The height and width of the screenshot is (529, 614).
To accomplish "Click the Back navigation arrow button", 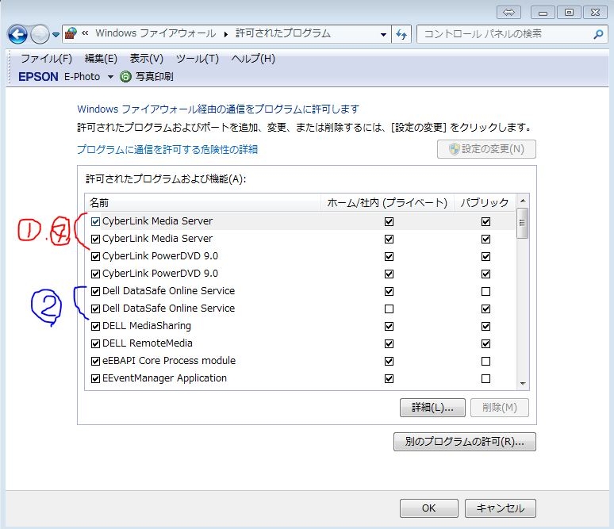I will click(x=17, y=34).
